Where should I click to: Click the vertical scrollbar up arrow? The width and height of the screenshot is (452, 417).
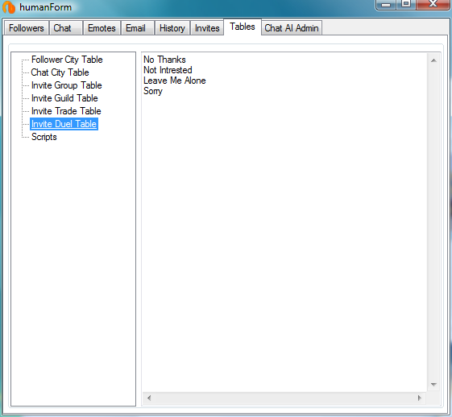click(433, 60)
